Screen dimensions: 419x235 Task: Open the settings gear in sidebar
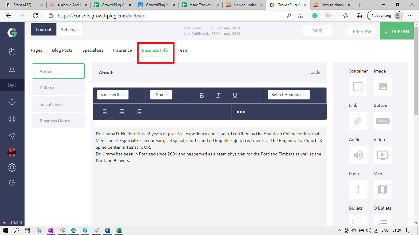point(12,167)
